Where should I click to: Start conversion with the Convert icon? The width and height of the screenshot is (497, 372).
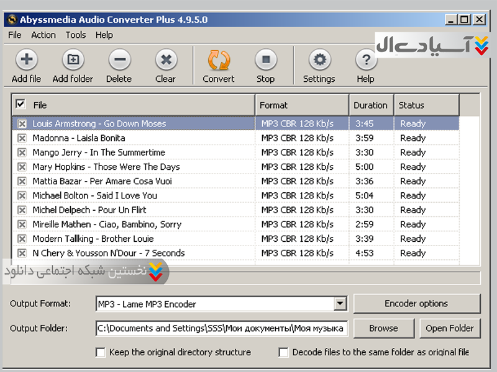[219, 60]
